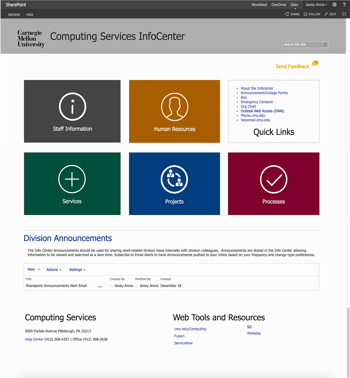Click the Follow star icon
The height and width of the screenshot is (378, 350).
(305, 14)
